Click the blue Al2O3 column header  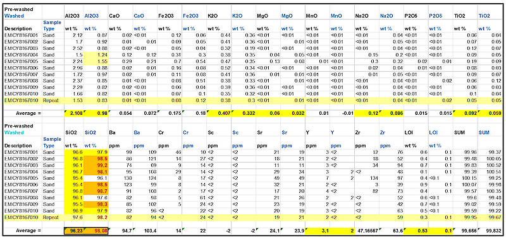pos(90,15)
